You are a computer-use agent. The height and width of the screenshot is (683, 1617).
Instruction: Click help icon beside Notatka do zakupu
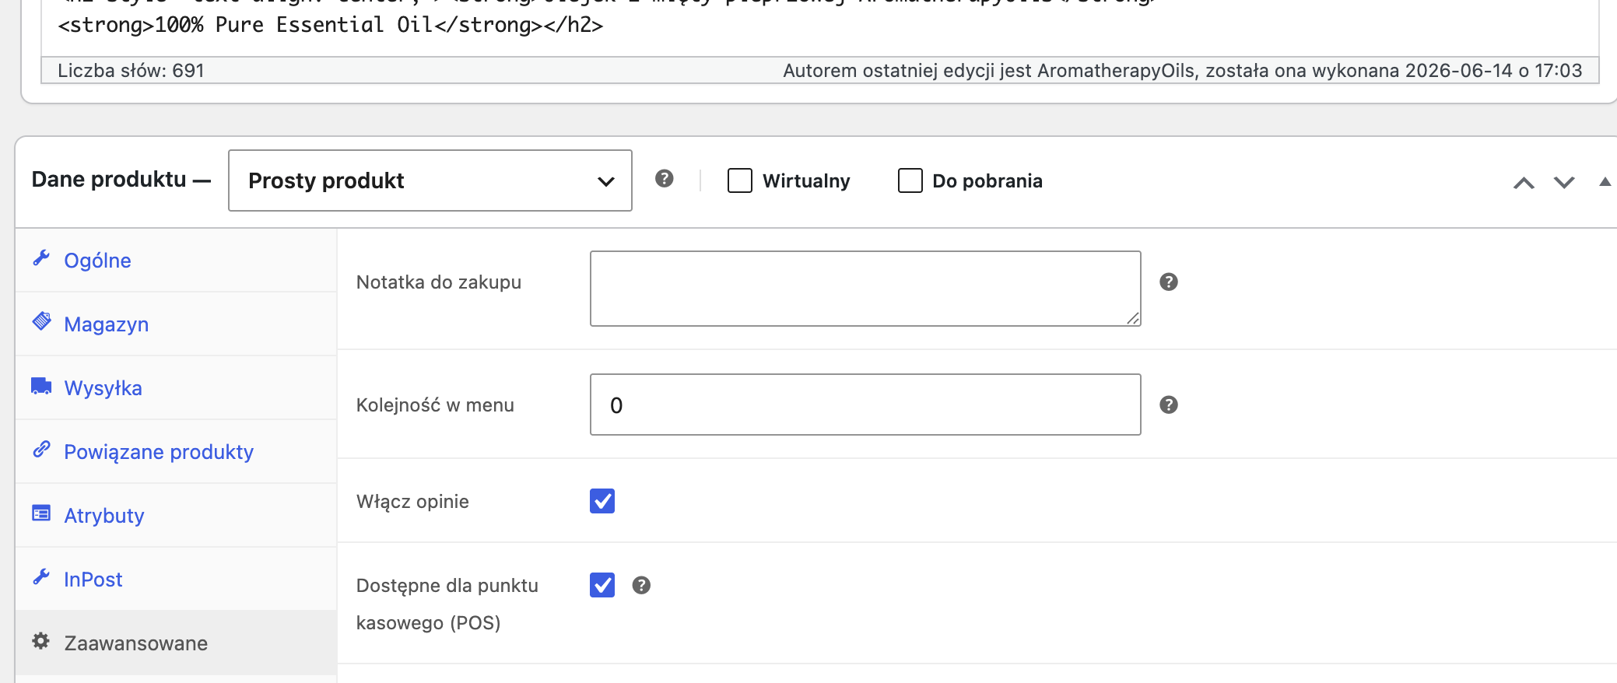click(1168, 282)
